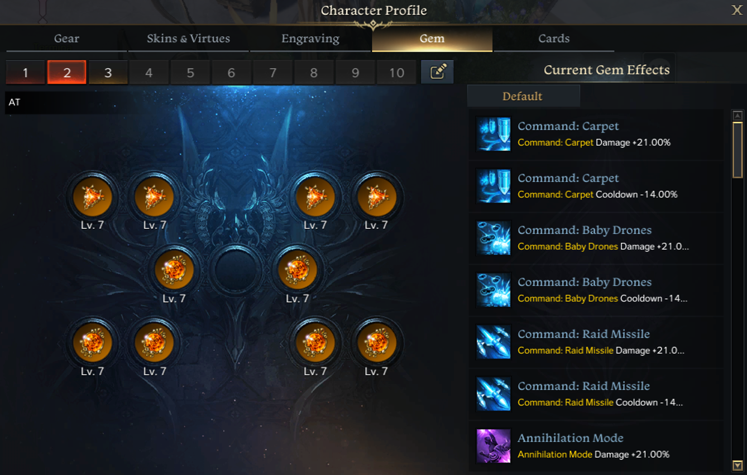Click the empty center gem slot
747x475 pixels.
click(x=236, y=270)
